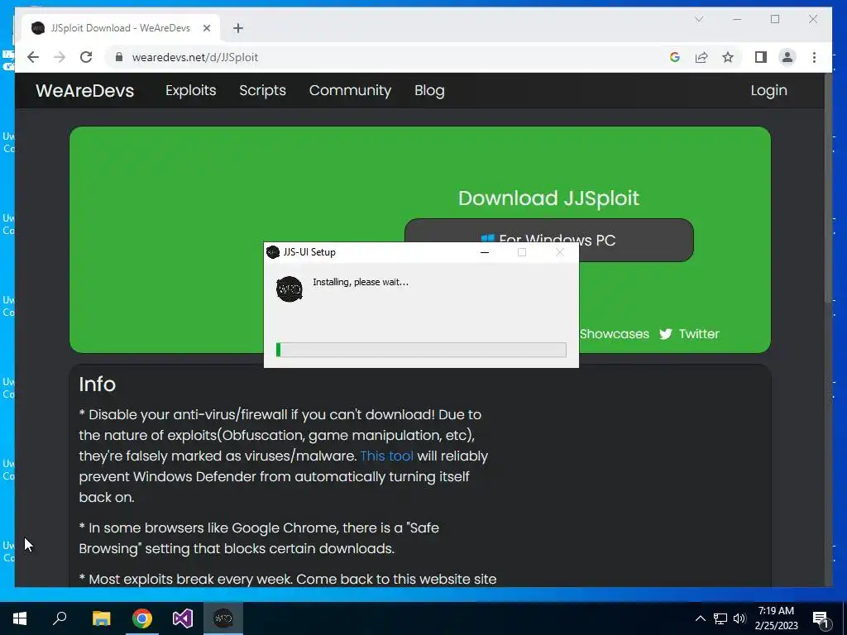The image size is (847, 635).
Task: Open the Windows Start menu
Action: click(x=20, y=618)
